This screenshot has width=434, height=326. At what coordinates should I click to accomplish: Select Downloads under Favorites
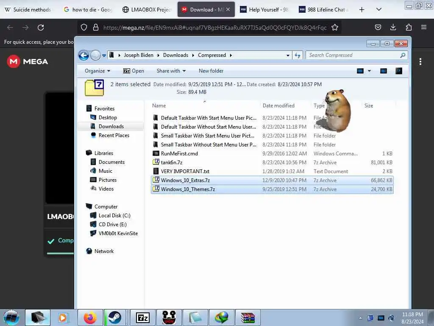click(111, 126)
